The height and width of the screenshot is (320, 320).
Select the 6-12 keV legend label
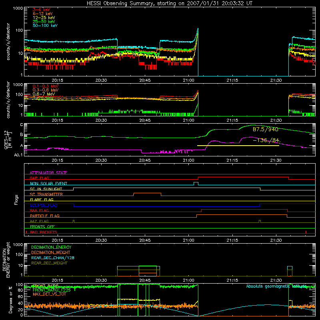pyautogui.click(x=43, y=14)
